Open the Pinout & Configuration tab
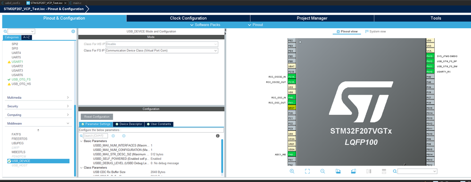This screenshot has height=182, width=471. tap(64, 18)
